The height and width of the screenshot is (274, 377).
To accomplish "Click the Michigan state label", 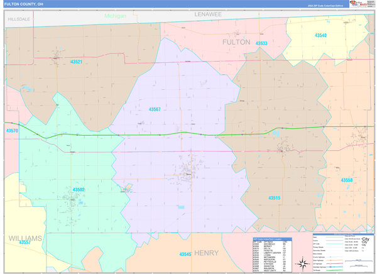I will 115,16.
